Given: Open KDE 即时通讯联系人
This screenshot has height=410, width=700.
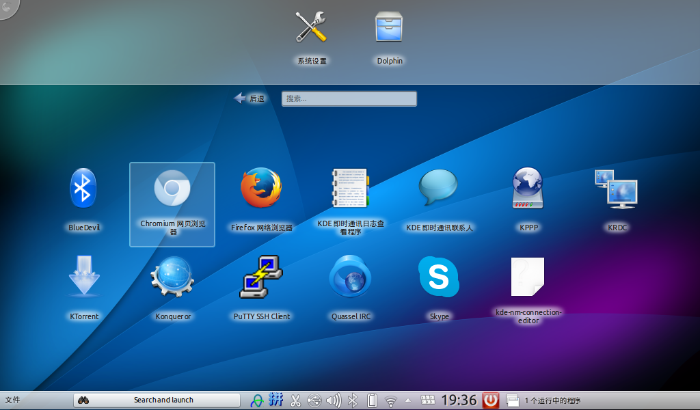Looking at the screenshot, I should coord(439,200).
